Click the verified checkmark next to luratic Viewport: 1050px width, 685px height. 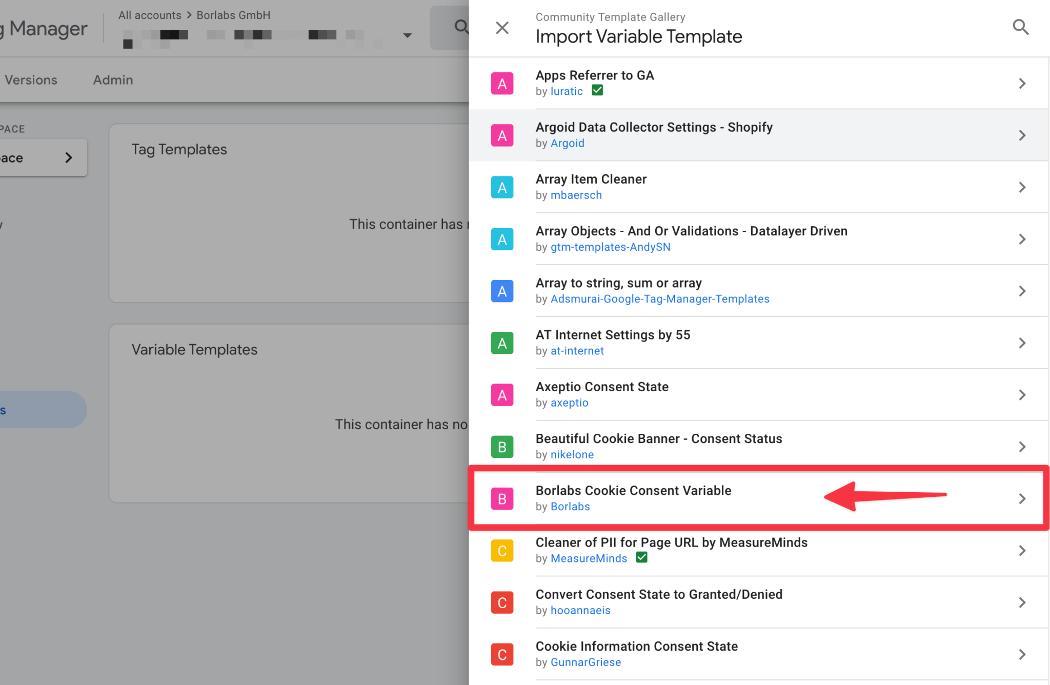coord(597,90)
